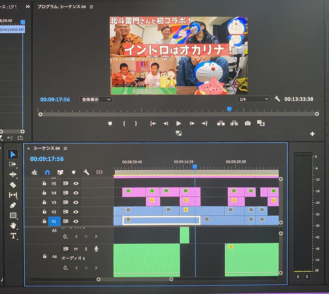Open the 1/4 playback resolution dropdown
Screen dimensions: 329x294
click(253, 99)
